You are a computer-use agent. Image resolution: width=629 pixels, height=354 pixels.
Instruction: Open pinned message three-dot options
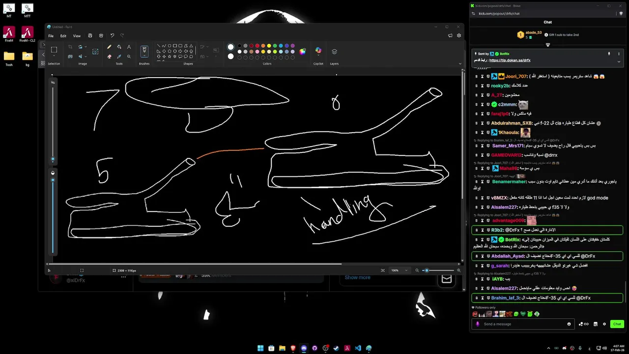(x=619, y=54)
